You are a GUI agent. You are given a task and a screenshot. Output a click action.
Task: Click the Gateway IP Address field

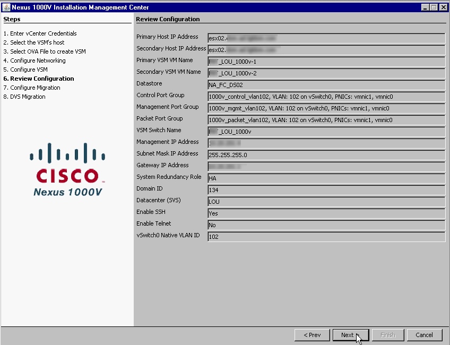326,167
